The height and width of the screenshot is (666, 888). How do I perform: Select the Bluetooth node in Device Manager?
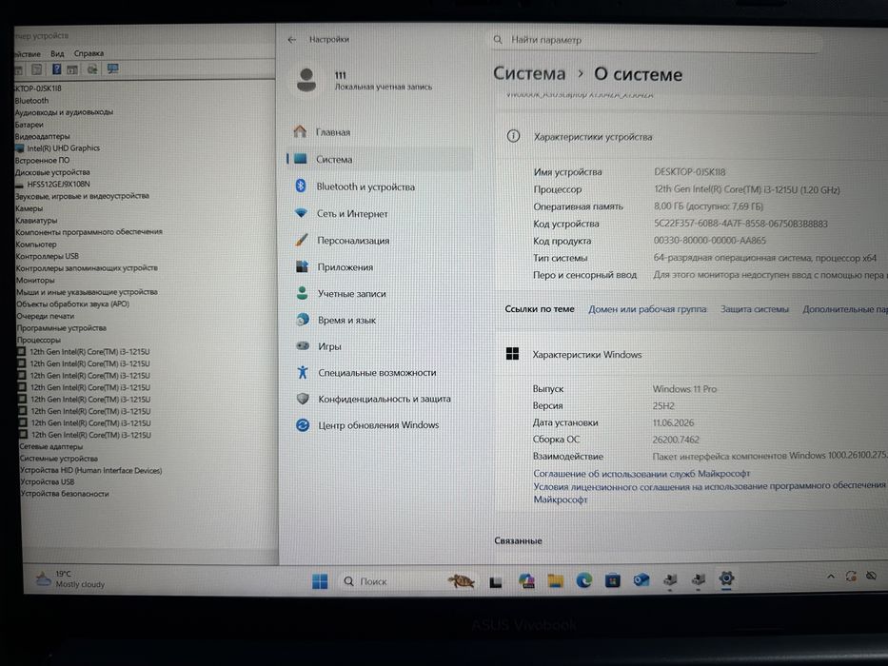tap(31, 101)
